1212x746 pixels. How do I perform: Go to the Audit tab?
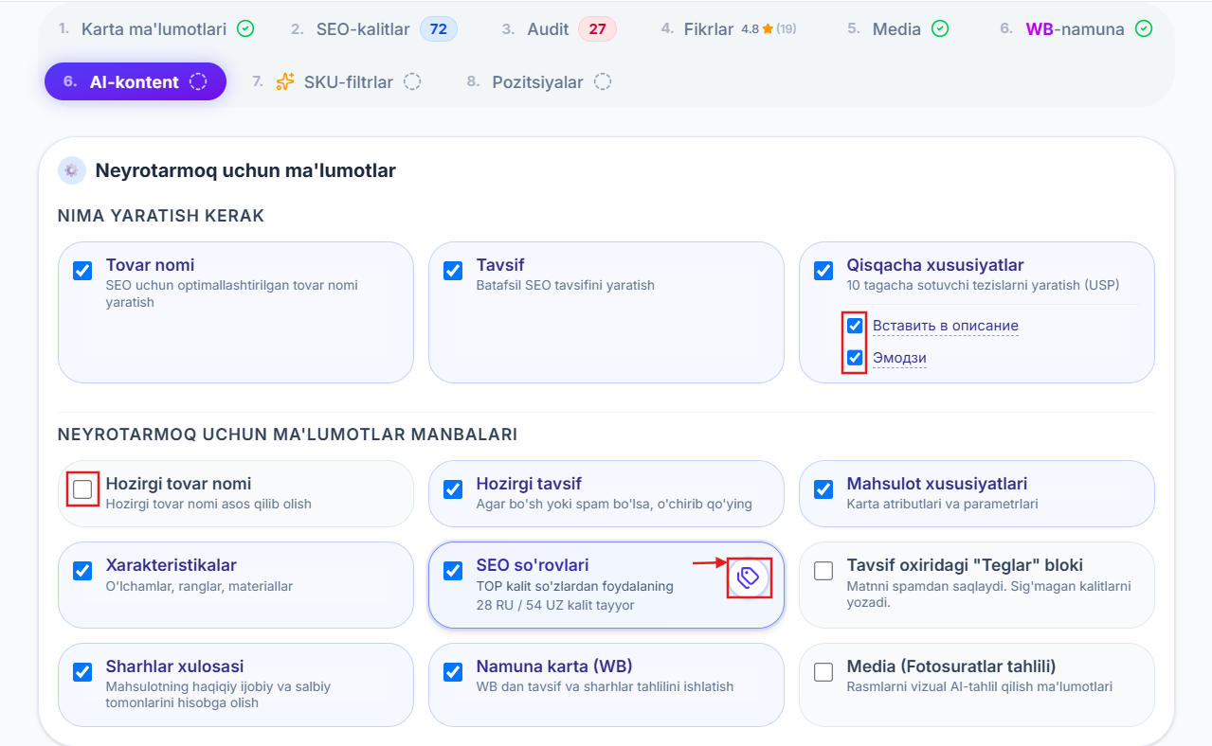[559, 29]
